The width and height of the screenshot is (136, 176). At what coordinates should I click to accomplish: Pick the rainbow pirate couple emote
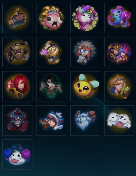pyautogui.click(x=119, y=52)
